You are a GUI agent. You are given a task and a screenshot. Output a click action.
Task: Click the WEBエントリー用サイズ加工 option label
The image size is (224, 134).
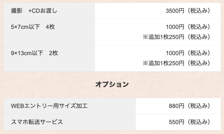click(x=49, y=106)
